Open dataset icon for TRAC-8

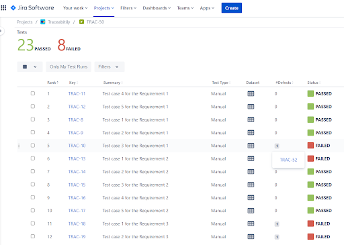[251, 119]
